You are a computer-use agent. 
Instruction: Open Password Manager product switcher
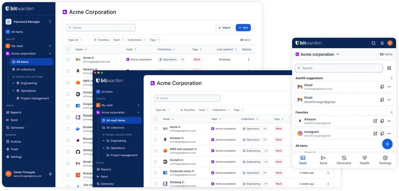[28, 22]
